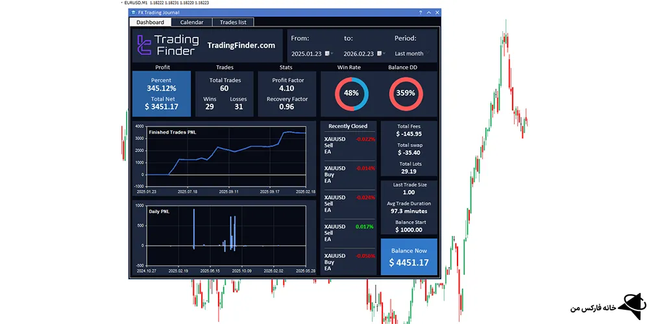Switch to the Calendar tab
Image resolution: width=649 pixels, height=324 pixels.
(x=191, y=22)
